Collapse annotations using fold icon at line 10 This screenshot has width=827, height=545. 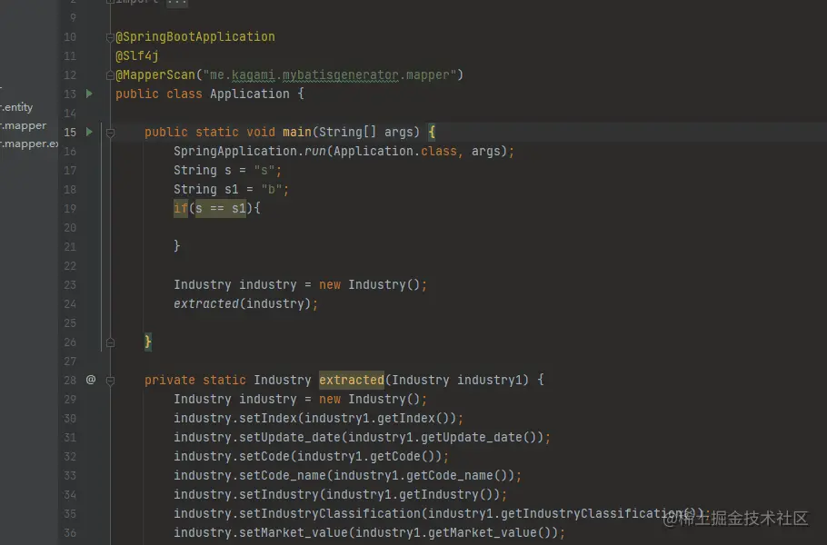(x=110, y=36)
